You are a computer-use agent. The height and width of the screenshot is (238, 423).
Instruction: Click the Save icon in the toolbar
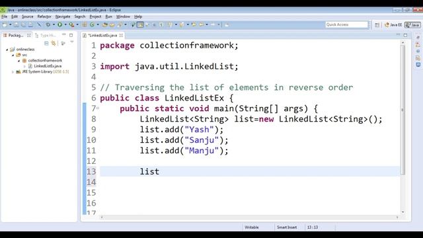pyautogui.click(x=16, y=25)
